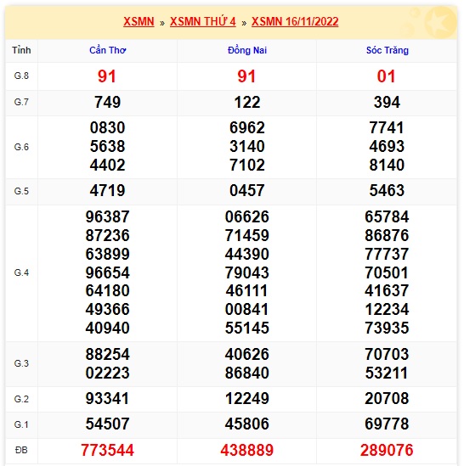Click G.6 number 6962
Screen dimensions: 464x466
(x=247, y=128)
